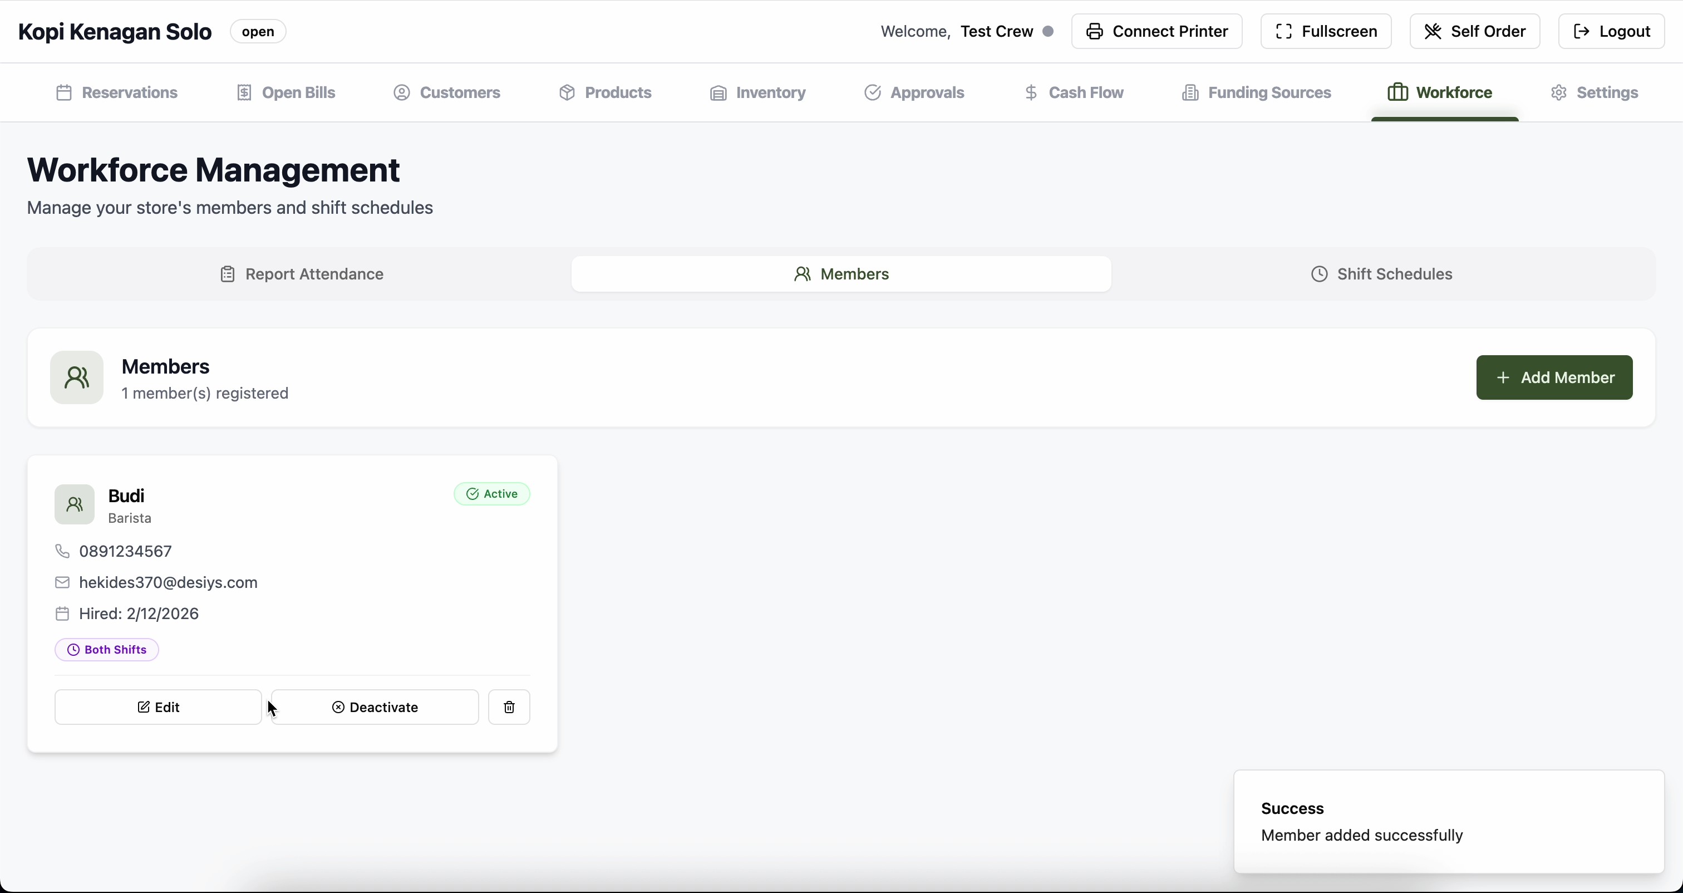Edit Budi's member details
This screenshot has height=893, width=1683.
click(x=158, y=706)
